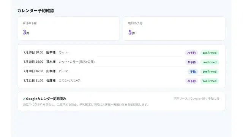This screenshot has height=137, width=243.
Task: Click the 同期ソース Google: 4件 / 手動: 1件 text
Action: coord(197,99)
